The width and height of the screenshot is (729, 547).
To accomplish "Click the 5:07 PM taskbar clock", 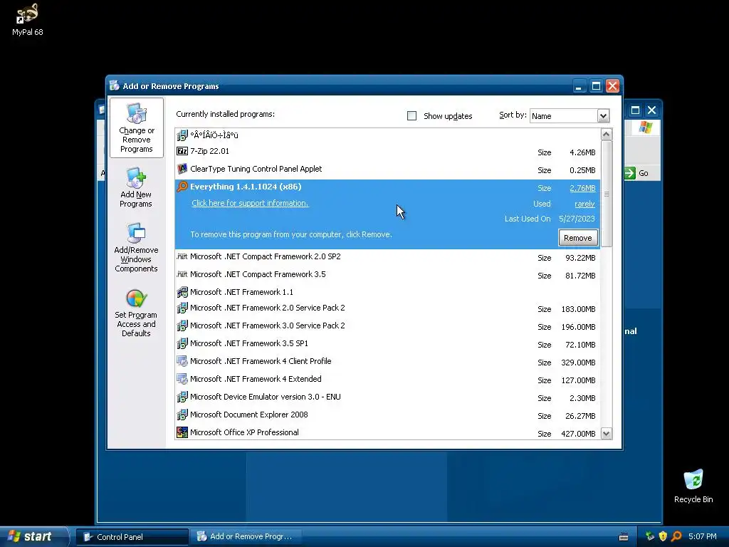I will point(702,536).
